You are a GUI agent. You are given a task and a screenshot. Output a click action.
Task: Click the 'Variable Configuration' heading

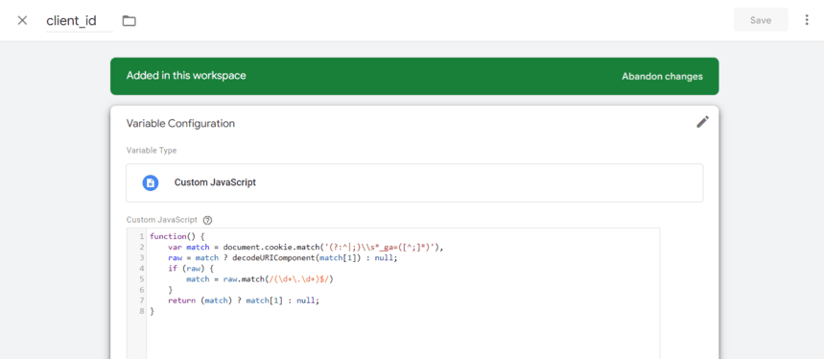point(180,124)
